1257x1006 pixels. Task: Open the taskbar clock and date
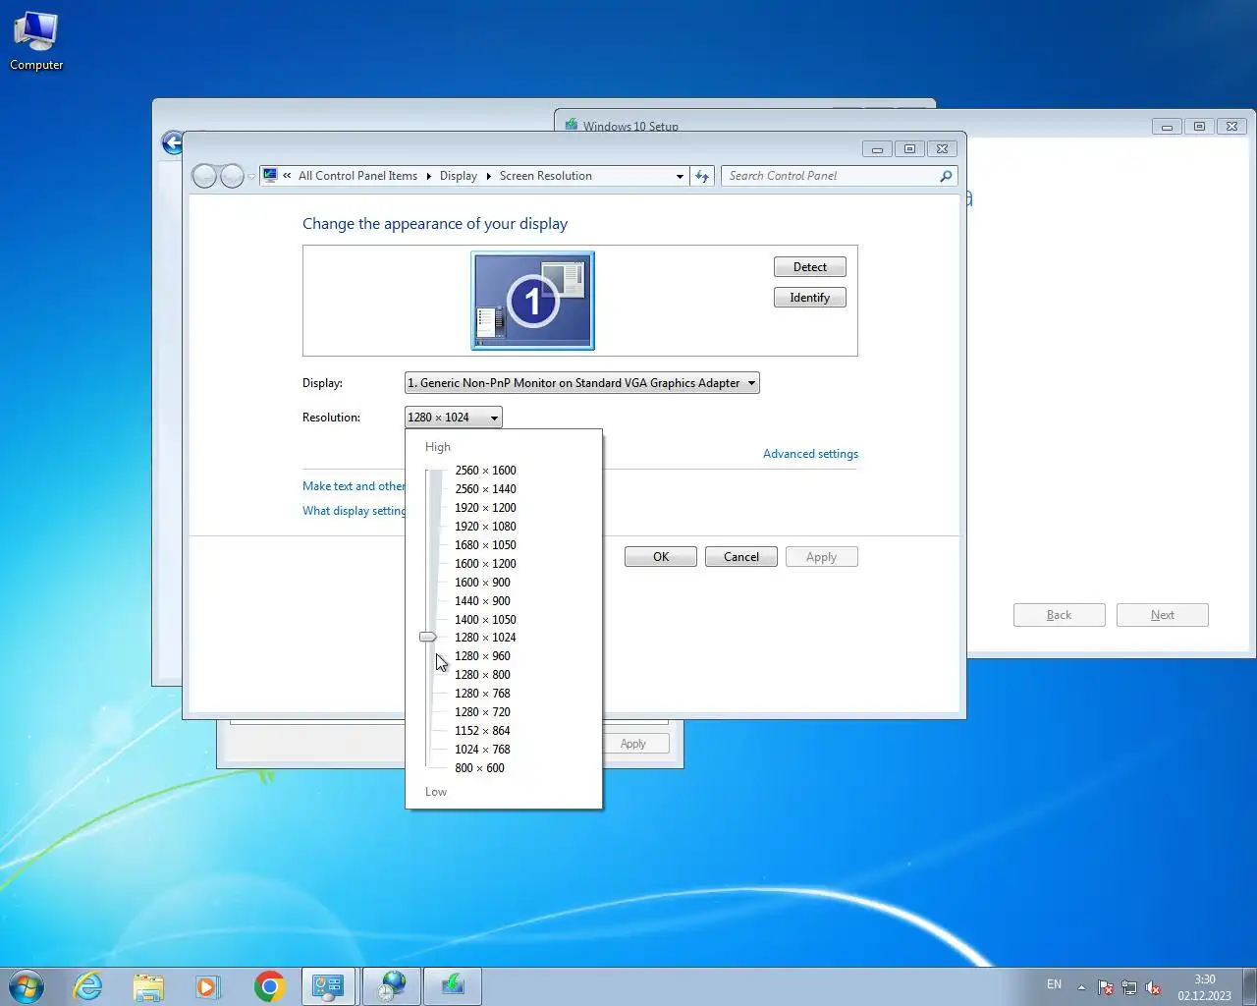[1204, 987]
